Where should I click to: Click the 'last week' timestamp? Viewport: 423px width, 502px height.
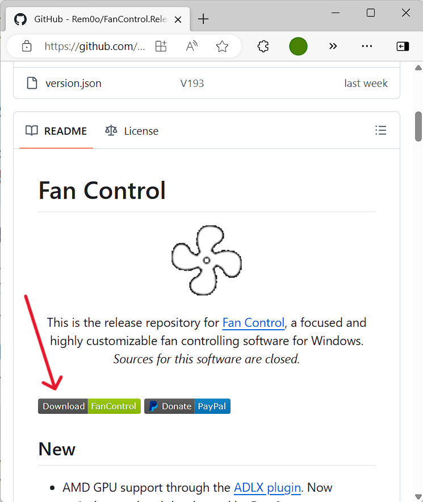coord(366,83)
